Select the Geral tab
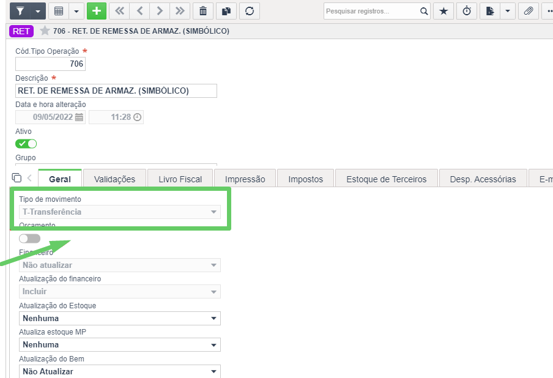The image size is (553, 378). pyautogui.click(x=60, y=179)
